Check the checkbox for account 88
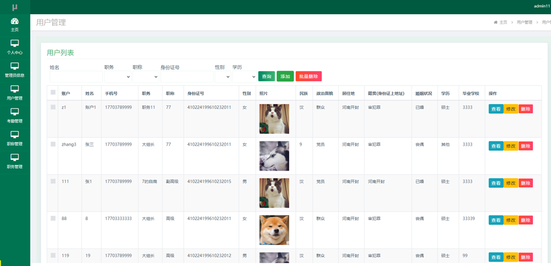This screenshot has height=266, width=551. click(53, 218)
